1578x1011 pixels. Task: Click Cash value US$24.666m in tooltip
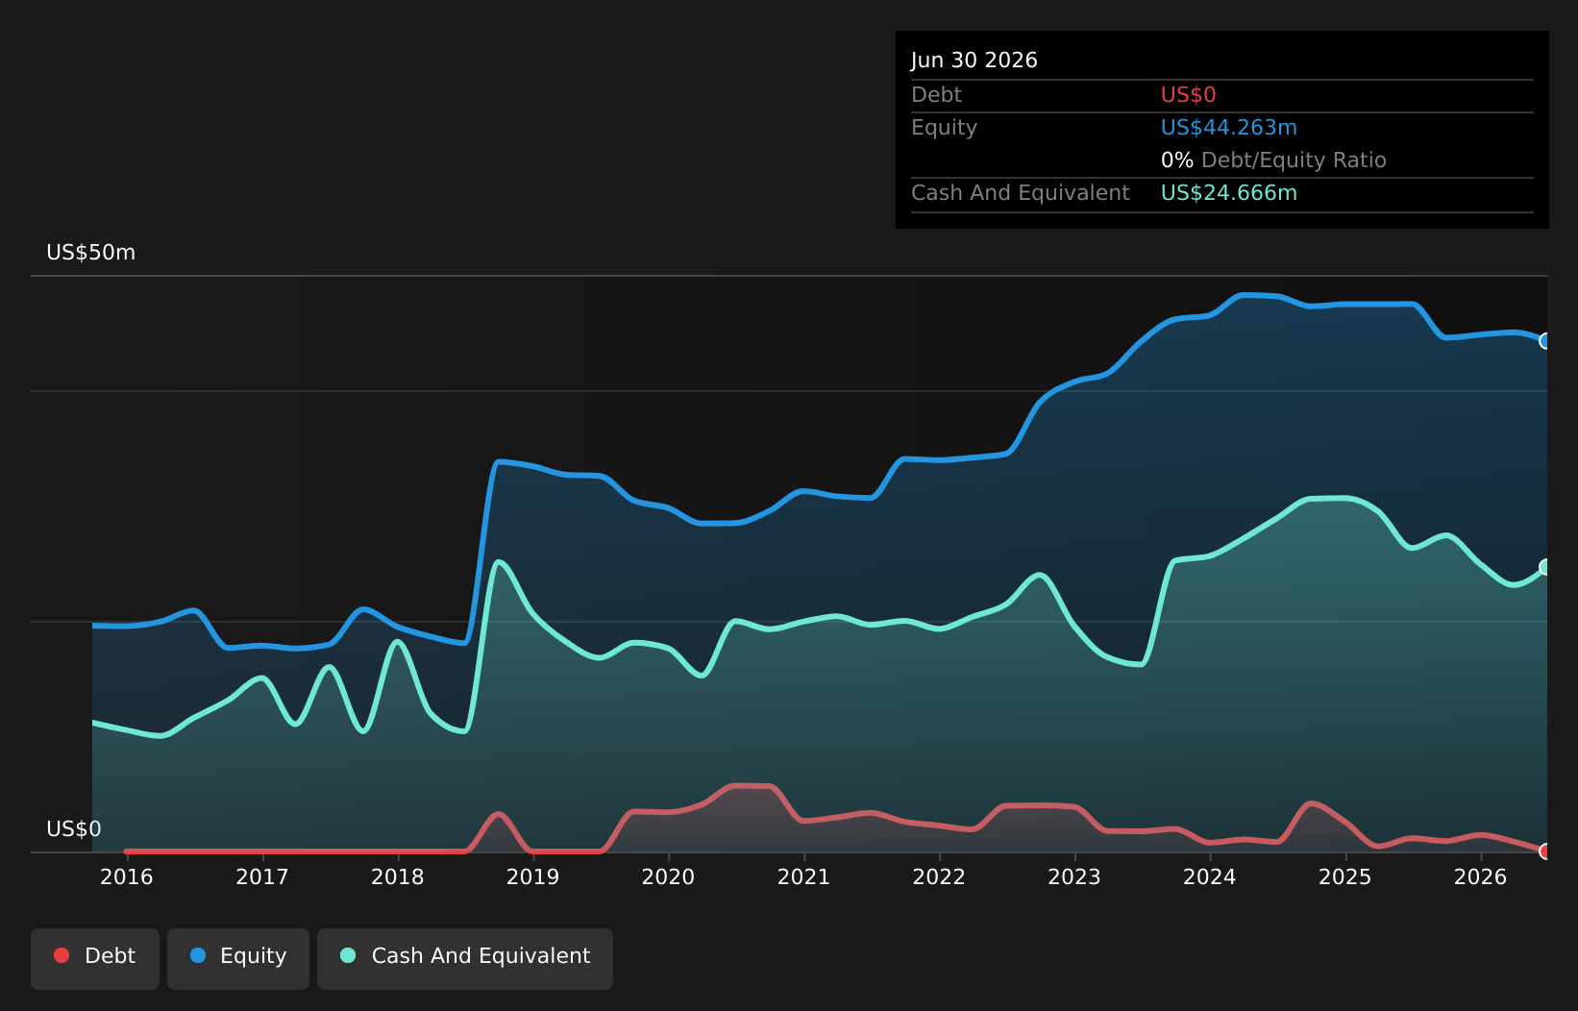click(1229, 193)
